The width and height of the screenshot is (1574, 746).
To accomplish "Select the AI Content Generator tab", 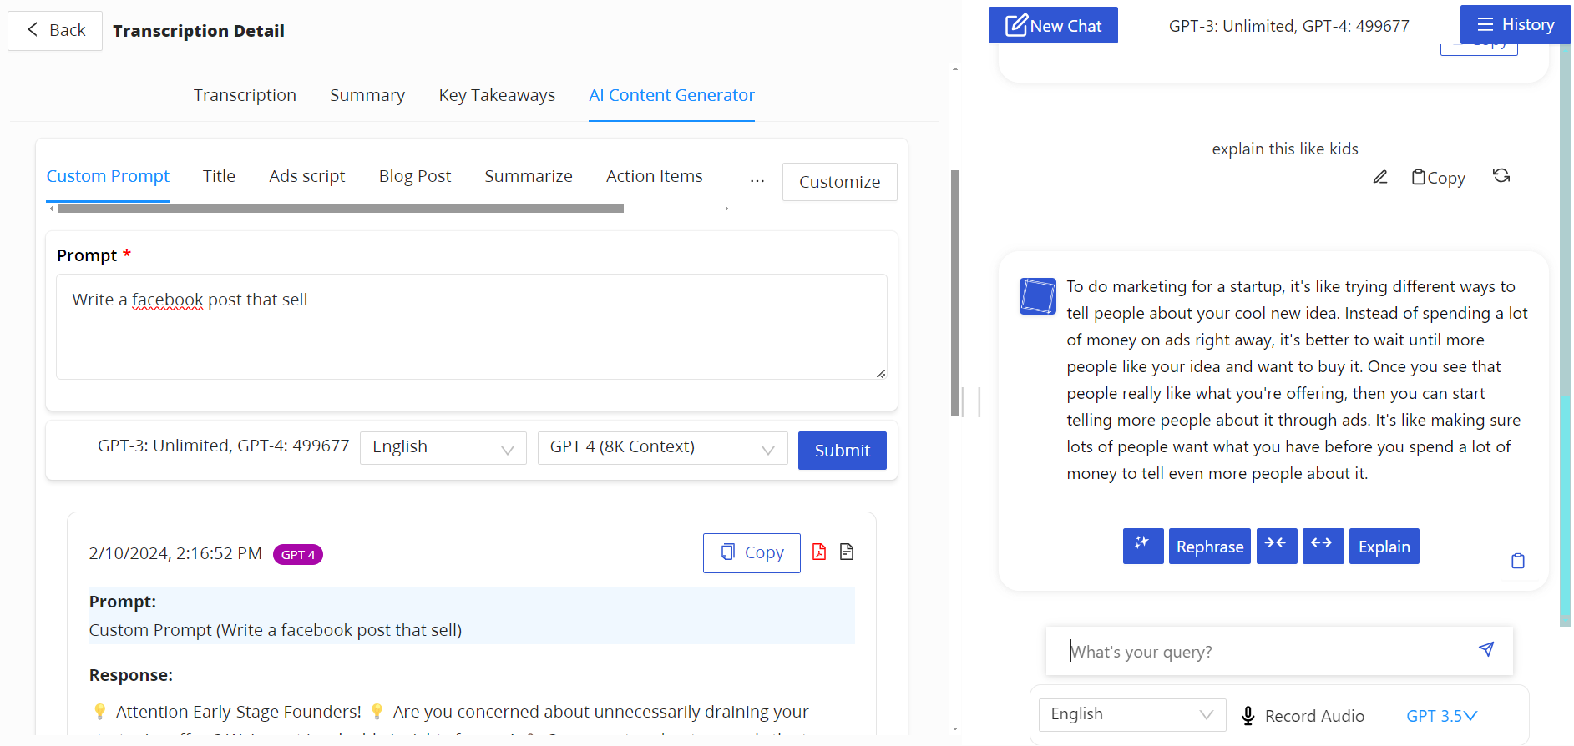I will tap(671, 96).
